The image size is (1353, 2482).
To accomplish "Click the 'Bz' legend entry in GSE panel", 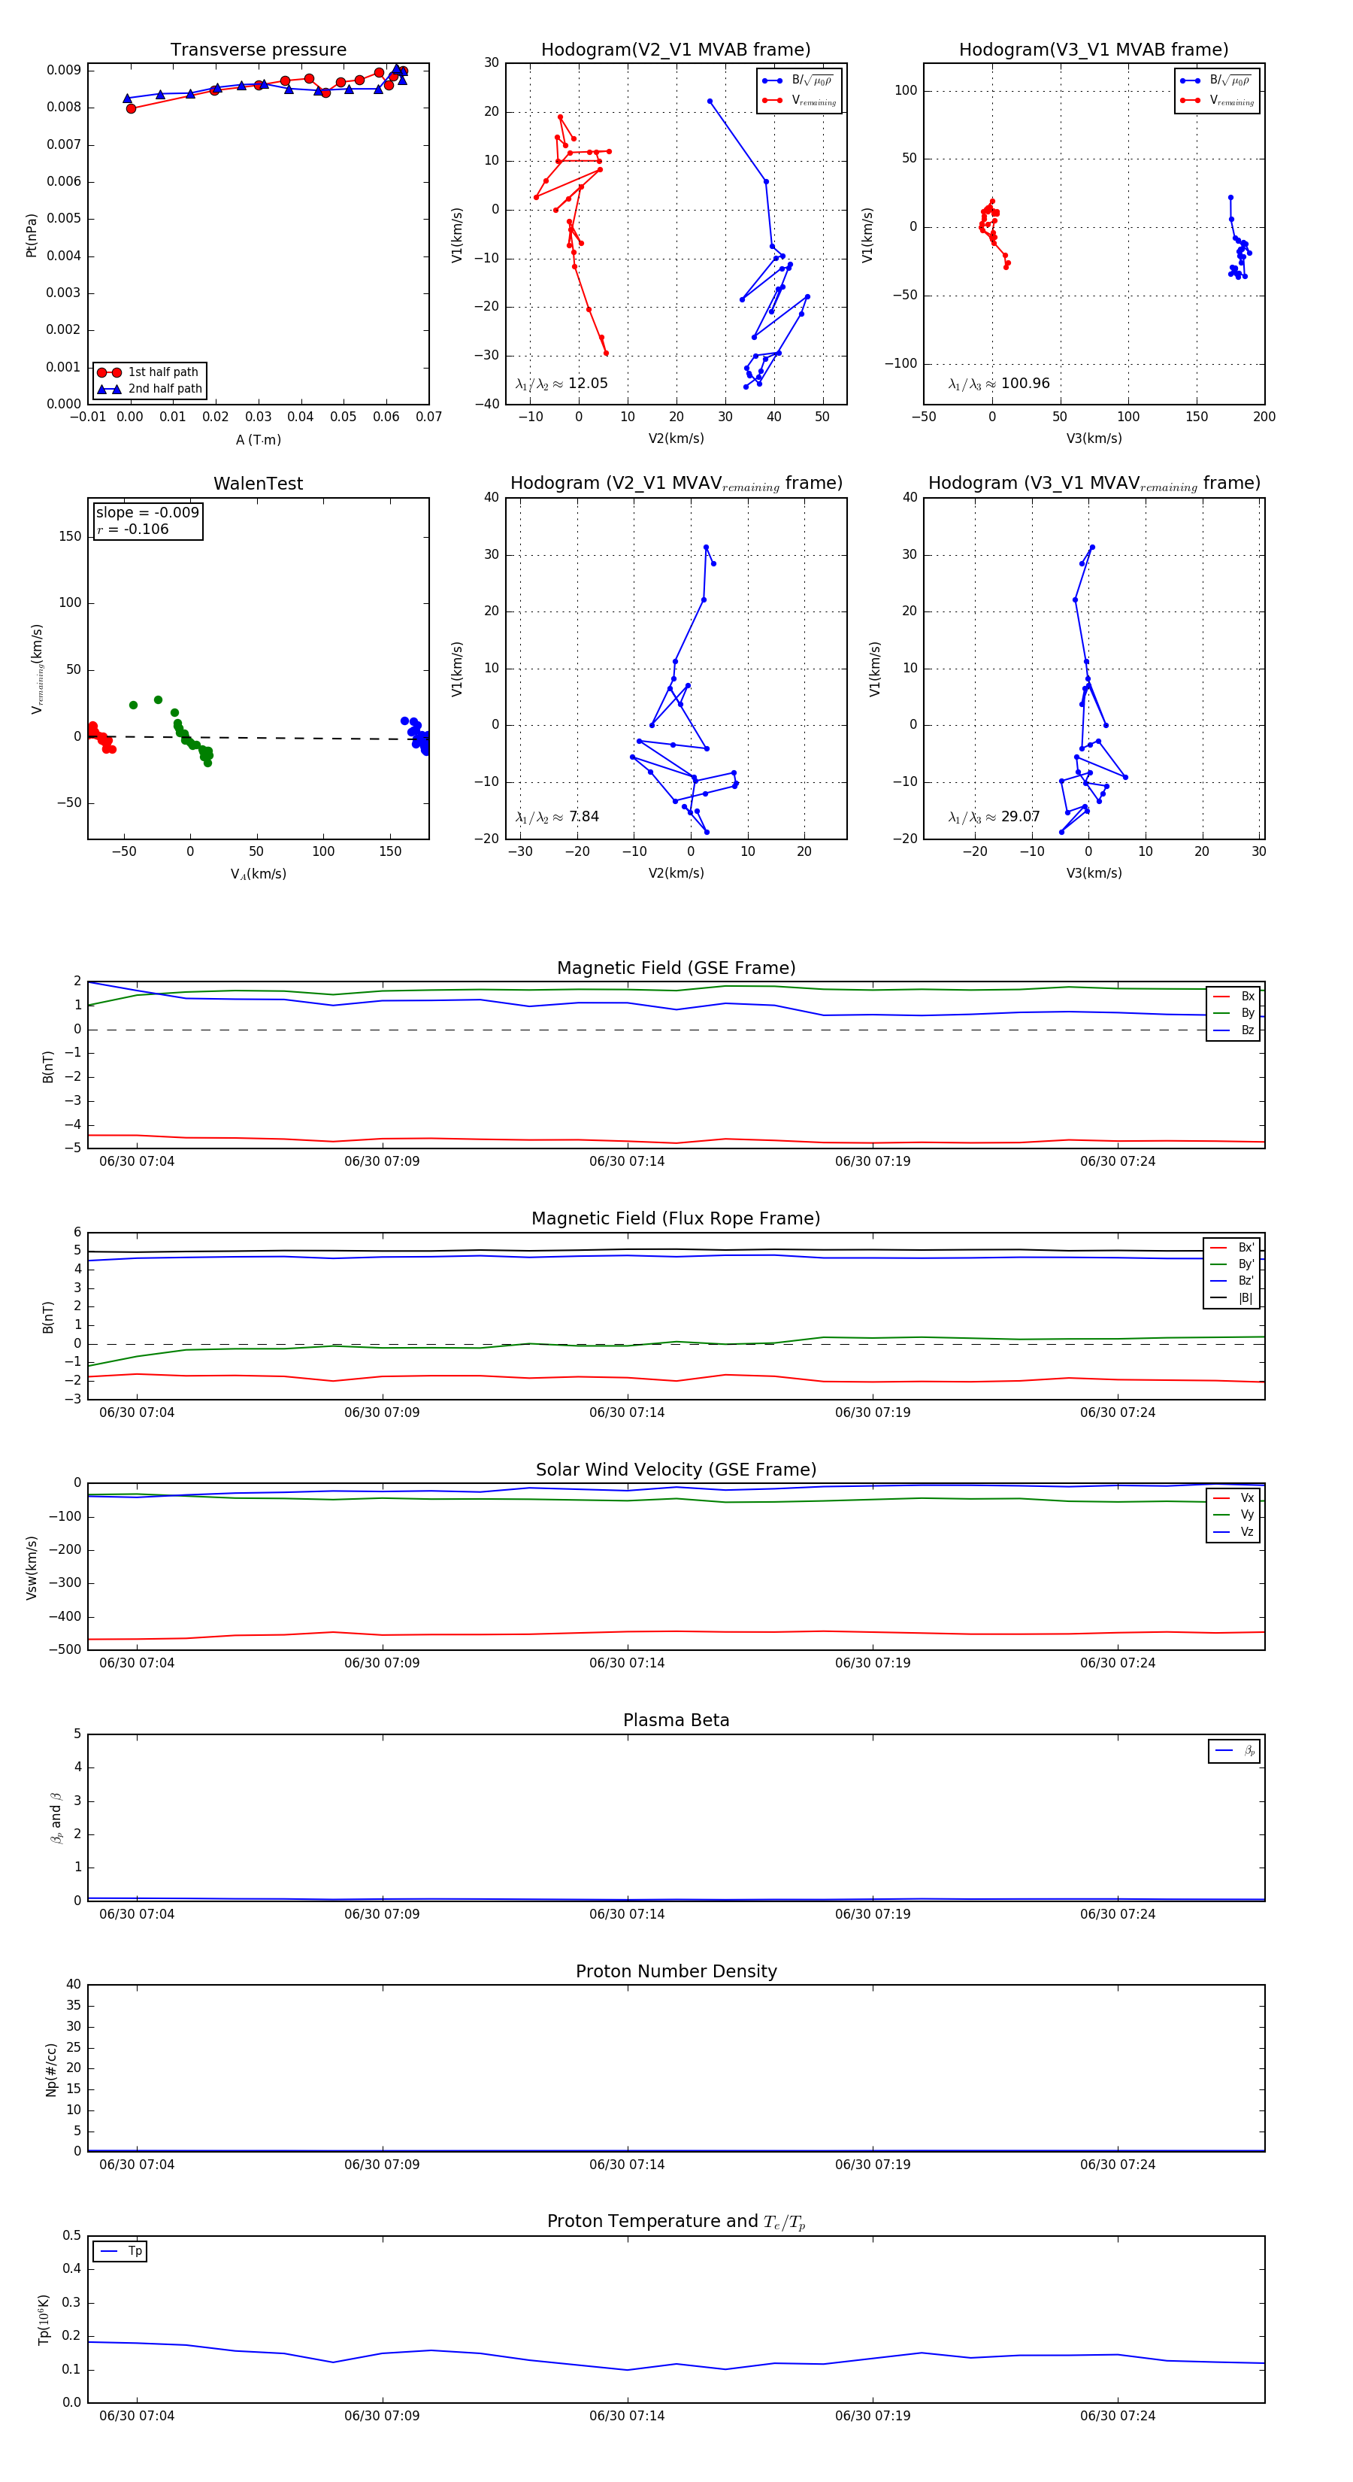I will (1247, 1031).
